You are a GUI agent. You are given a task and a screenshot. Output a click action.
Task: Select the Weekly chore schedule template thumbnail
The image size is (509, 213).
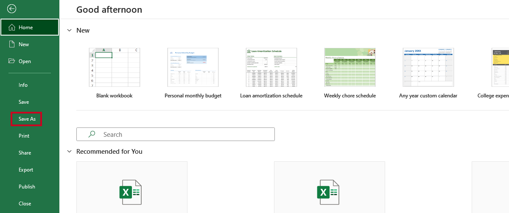click(350, 67)
